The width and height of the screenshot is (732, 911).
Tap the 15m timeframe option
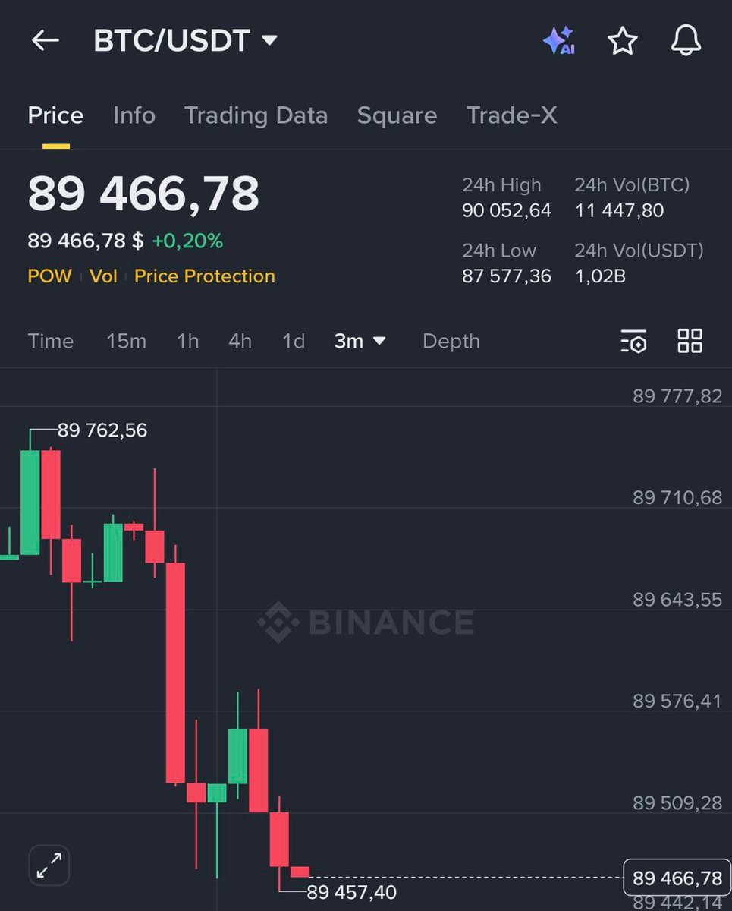pos(126,342)
